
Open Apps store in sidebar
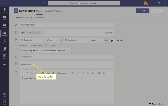(x=5, y=95)
